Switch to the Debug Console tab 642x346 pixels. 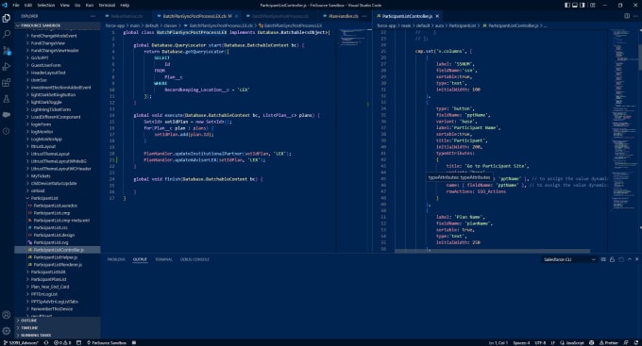(x=194, y=259)
